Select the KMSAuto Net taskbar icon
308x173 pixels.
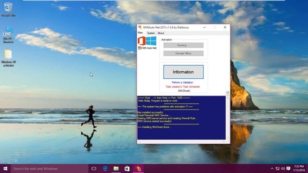138,169
